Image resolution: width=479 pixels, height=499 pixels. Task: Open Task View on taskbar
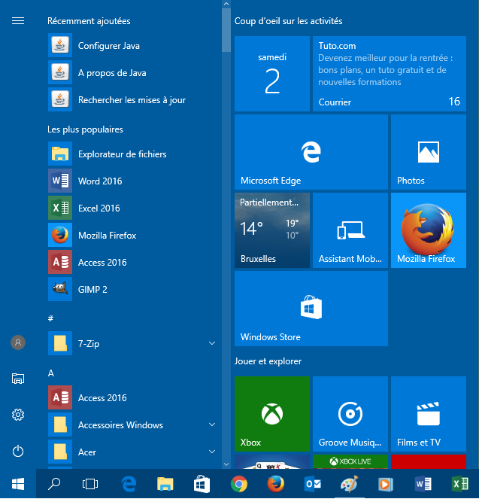tap(90, 485)
